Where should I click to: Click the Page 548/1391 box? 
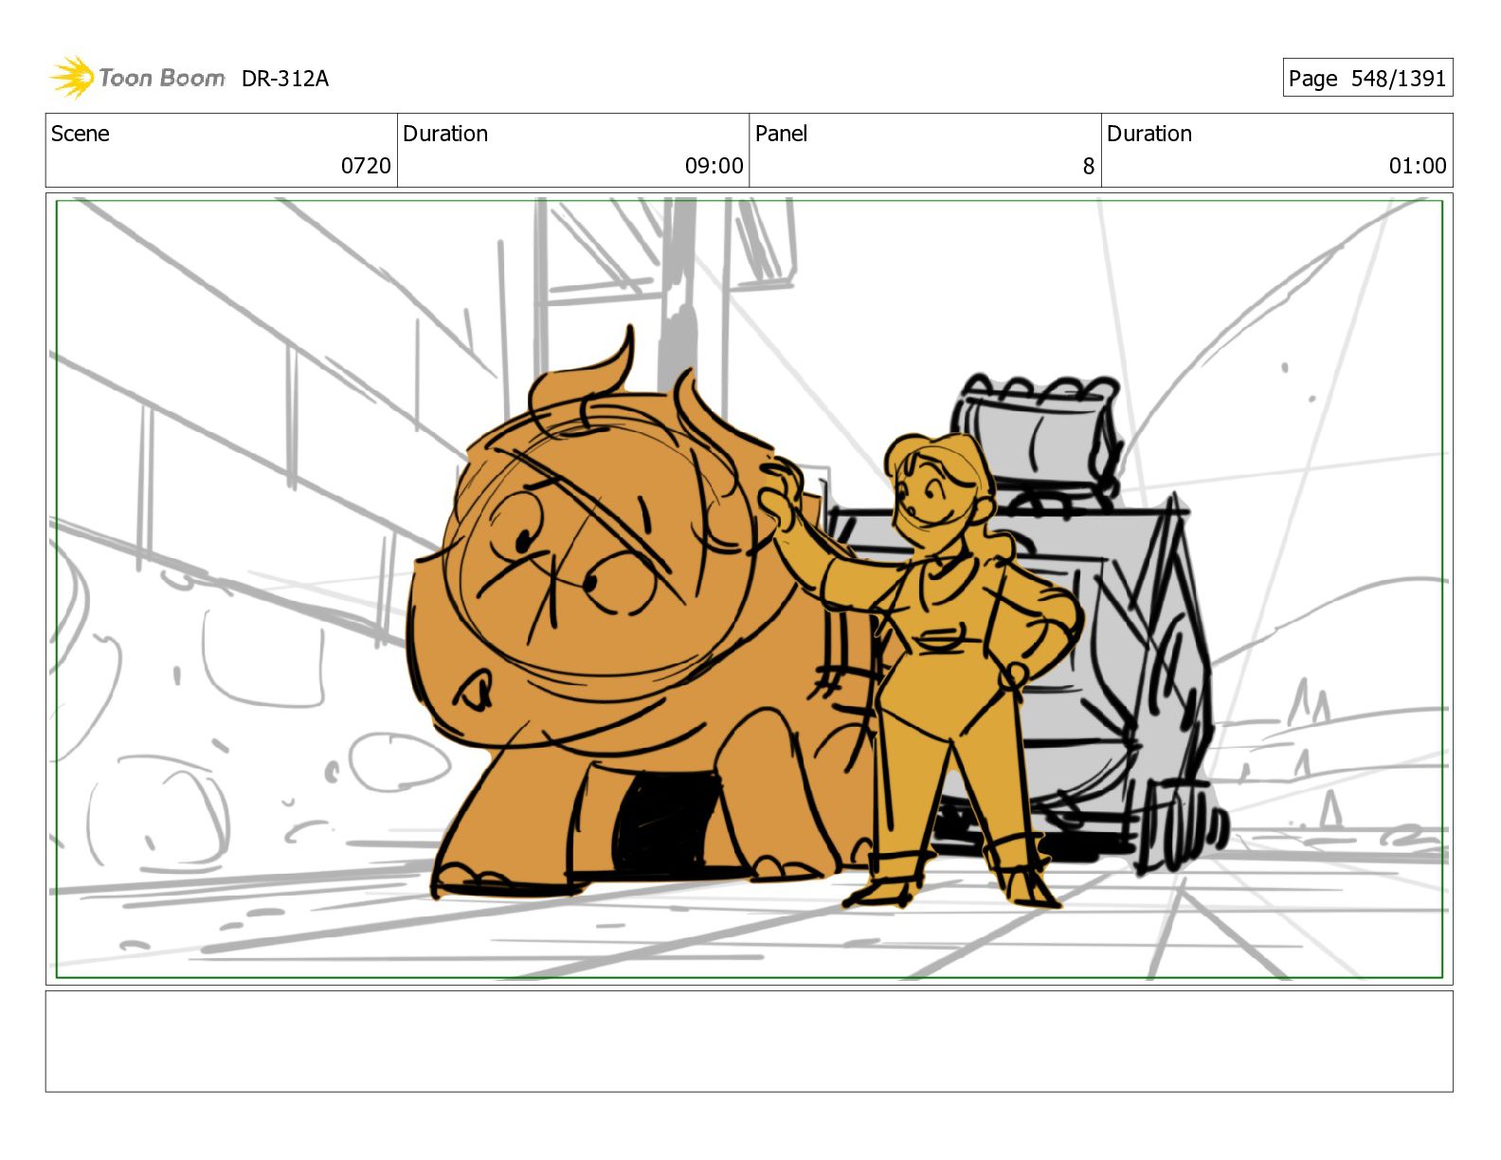pos(1367,78)
